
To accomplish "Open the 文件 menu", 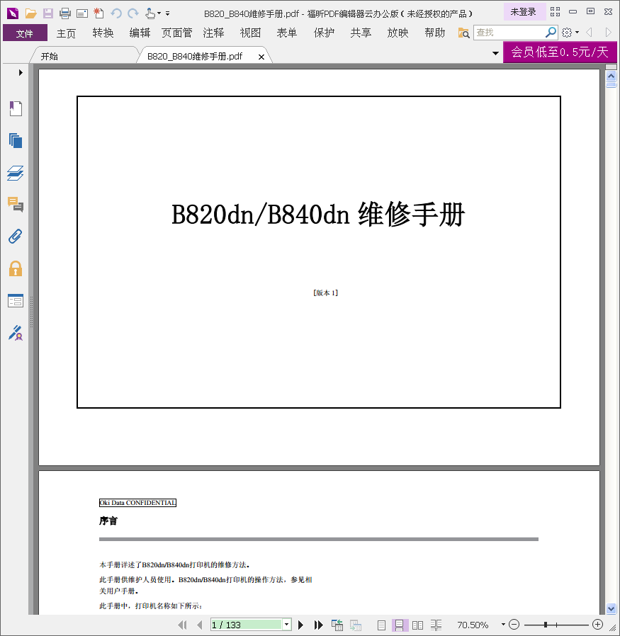I will [25, 33].
